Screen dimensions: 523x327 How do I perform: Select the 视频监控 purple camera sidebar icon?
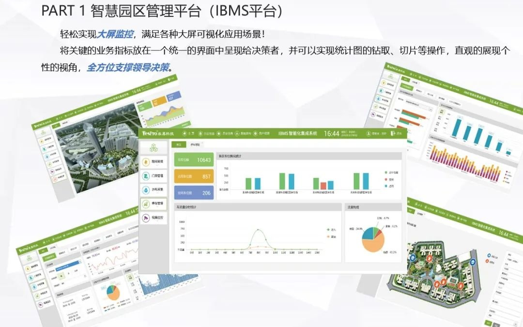point(146,218)
